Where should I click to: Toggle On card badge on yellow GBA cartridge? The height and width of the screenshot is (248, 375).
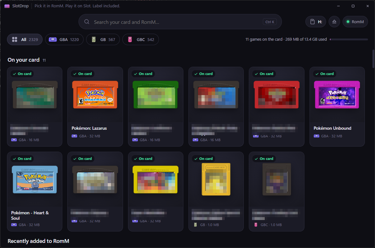click(x=143, y=159)
